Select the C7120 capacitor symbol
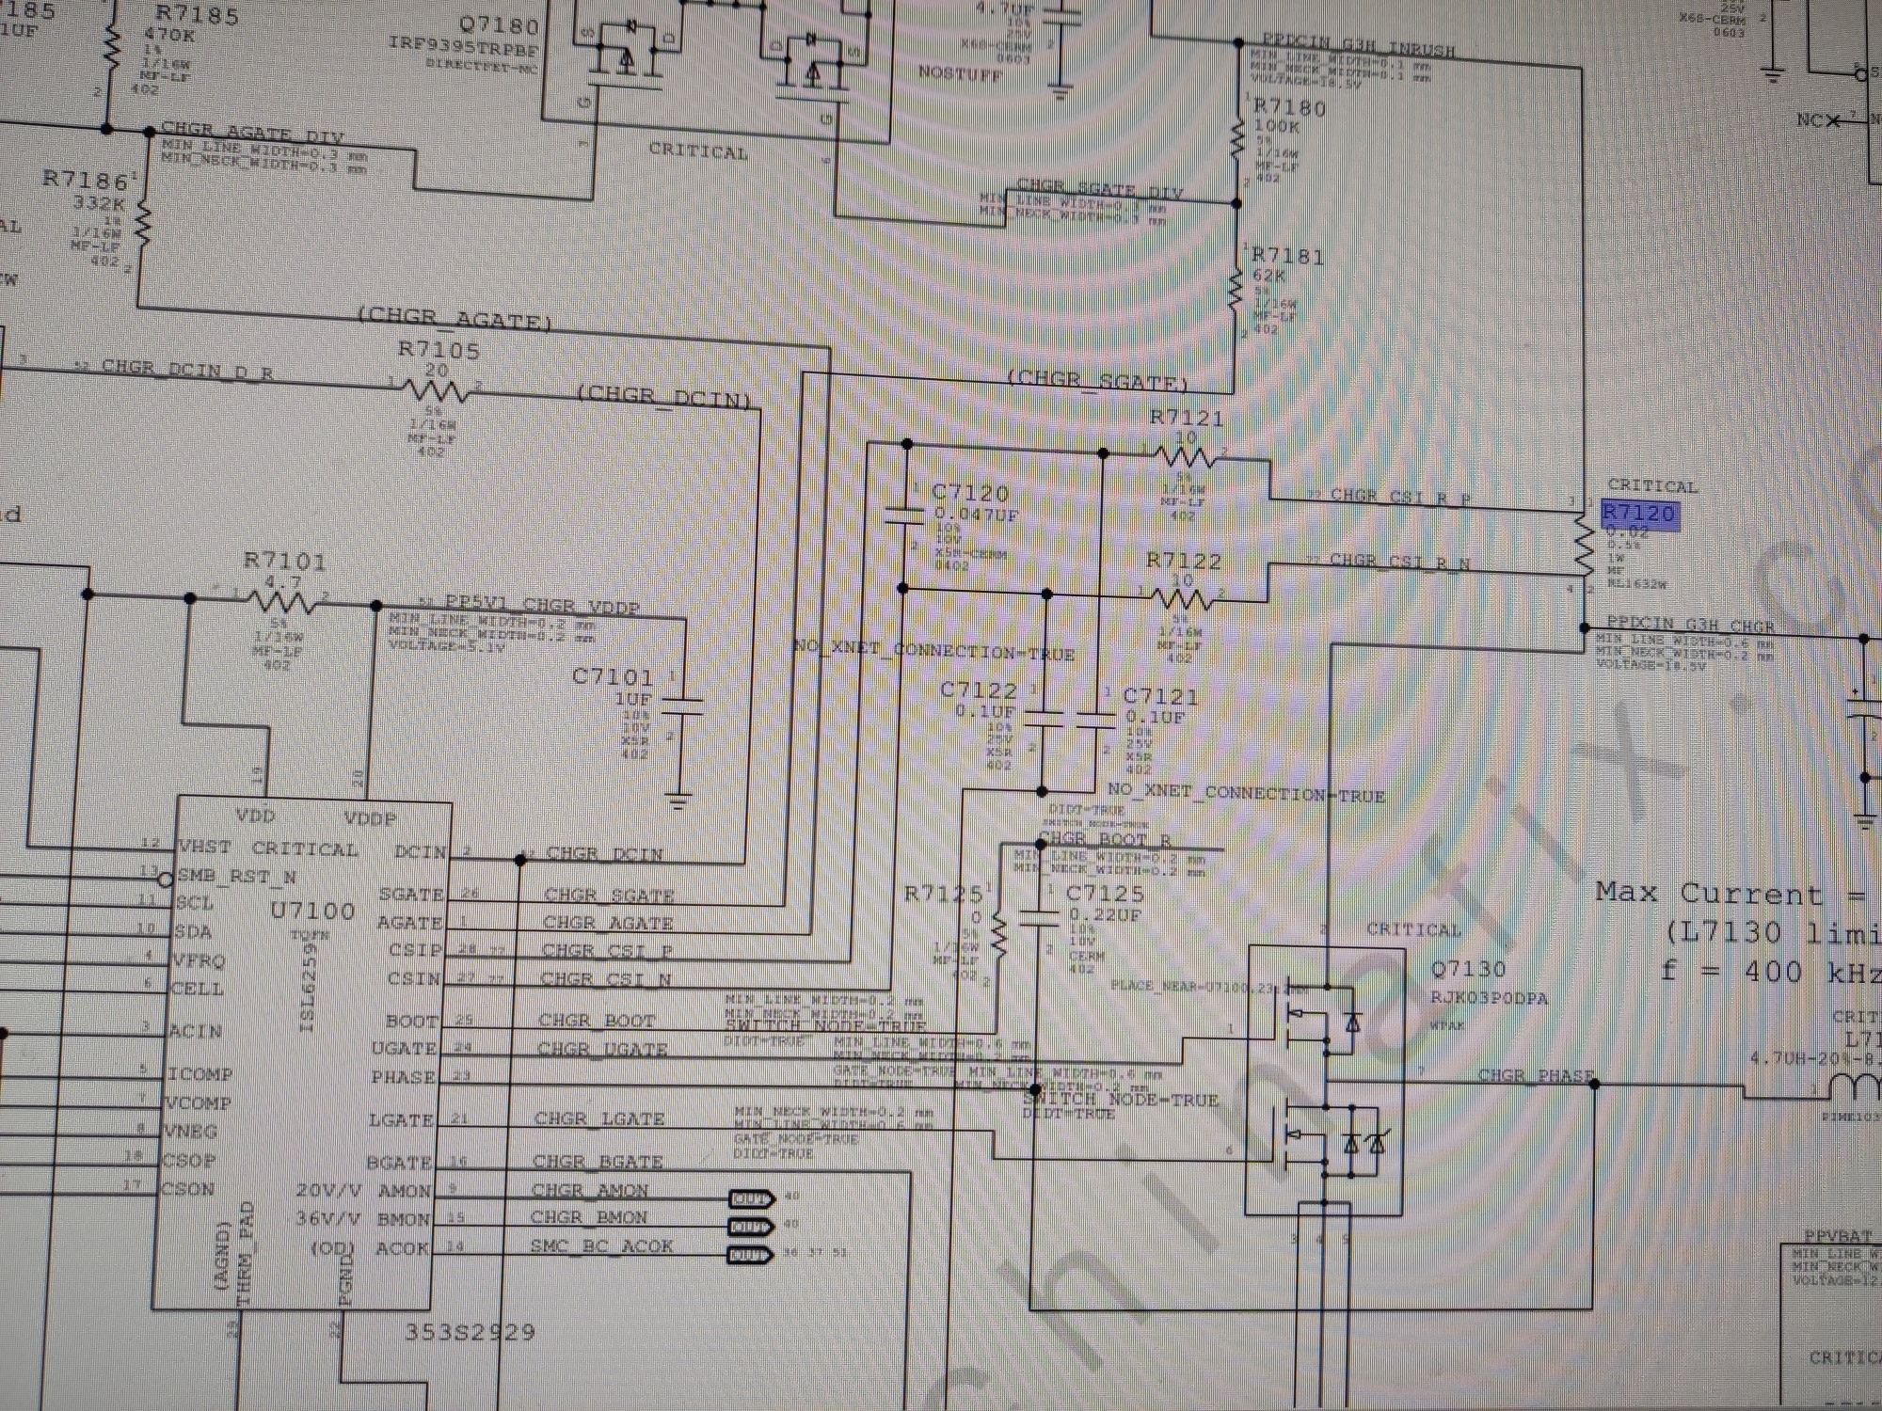The image size is (1882, 1411). [x=905, y=515]
